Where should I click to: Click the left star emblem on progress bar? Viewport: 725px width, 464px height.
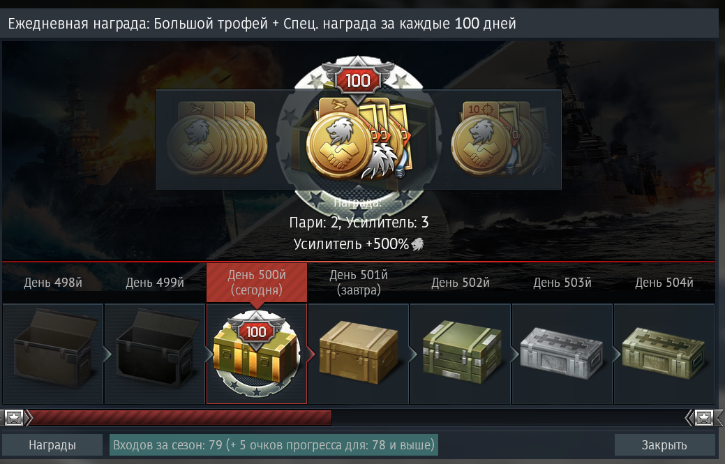15,418
